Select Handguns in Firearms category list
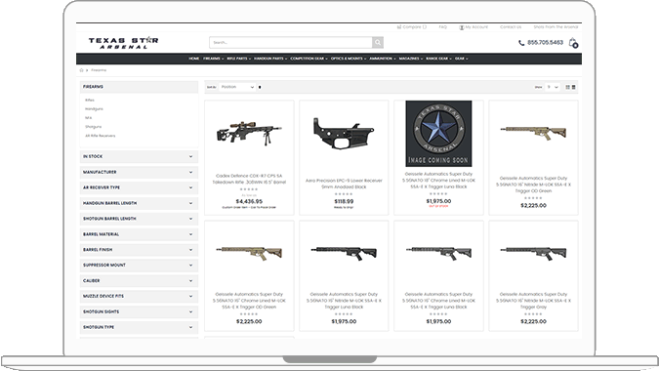Viewport: 659px width, 371px height. pyautogui.click(x=94, y=108)
